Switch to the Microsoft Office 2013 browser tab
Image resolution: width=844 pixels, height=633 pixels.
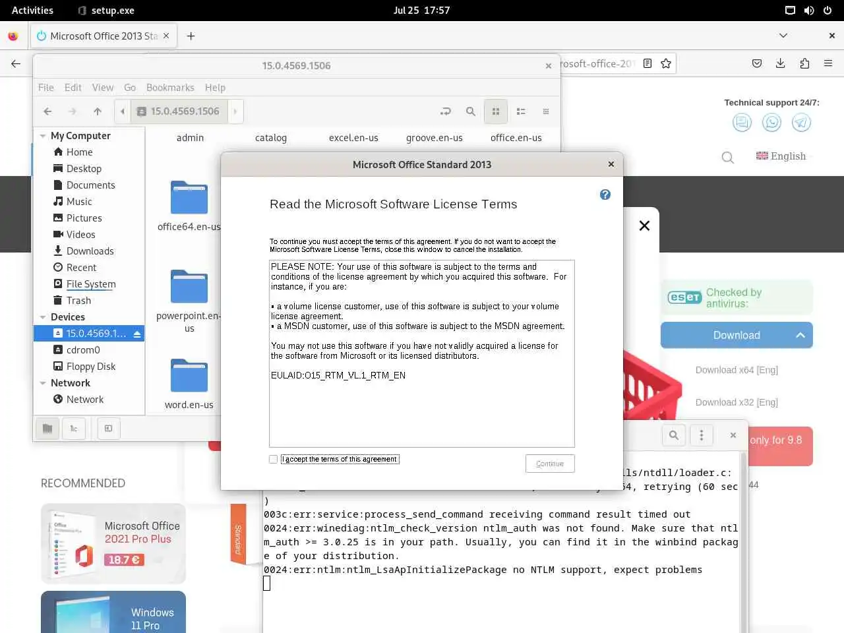point(103,36)
